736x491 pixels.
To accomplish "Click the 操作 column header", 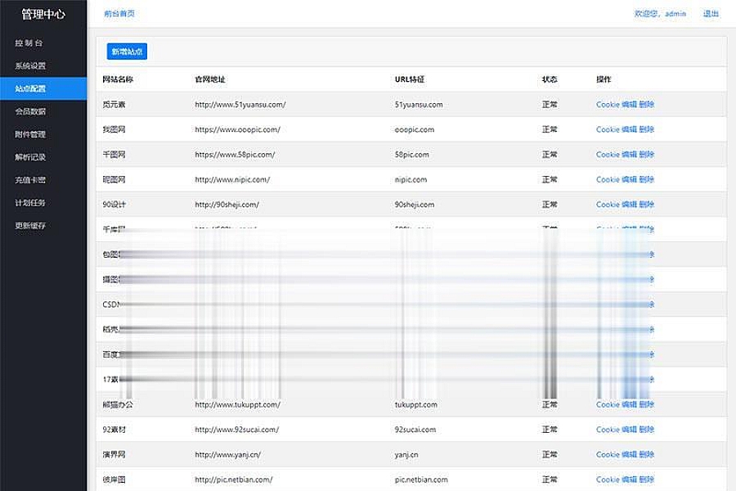I will click(x=604, y=79).
